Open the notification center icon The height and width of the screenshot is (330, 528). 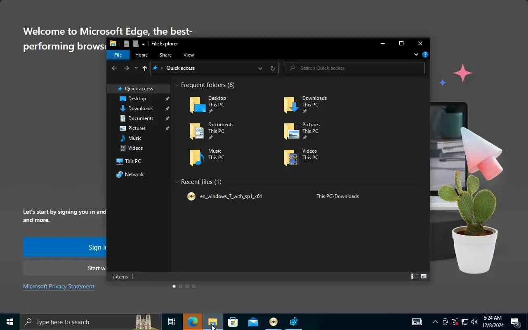point(515,322)
